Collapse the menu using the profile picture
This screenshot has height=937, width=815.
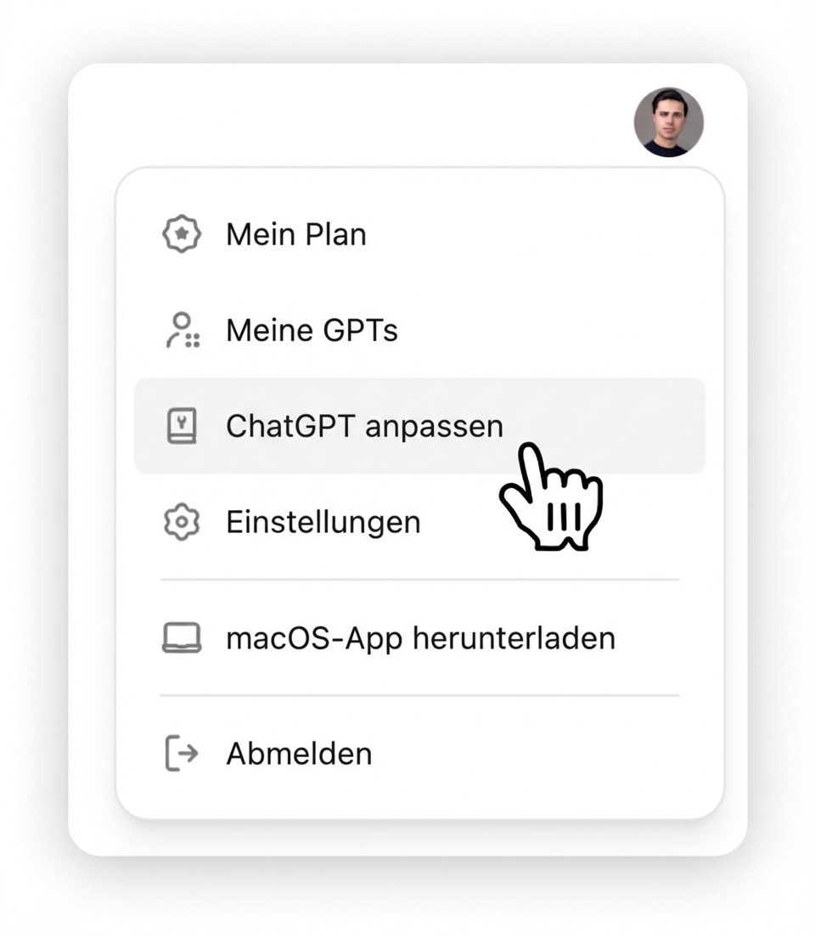pyautogui.click(x=668, y=122)
